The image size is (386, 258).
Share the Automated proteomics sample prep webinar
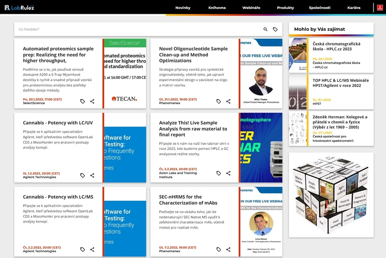click(92, 101)
